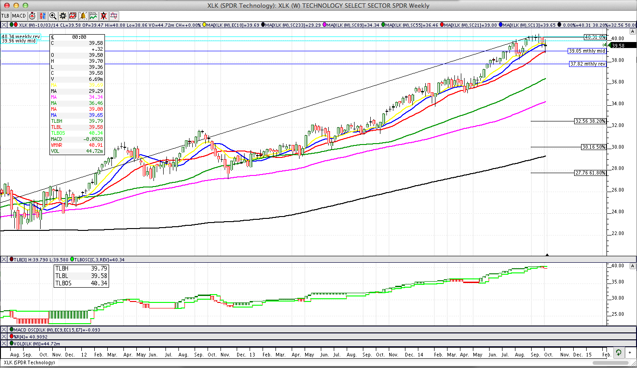The image size is (637, 368).
Task: Expand the MACD OSC pane X box
Action: [4, 330]
